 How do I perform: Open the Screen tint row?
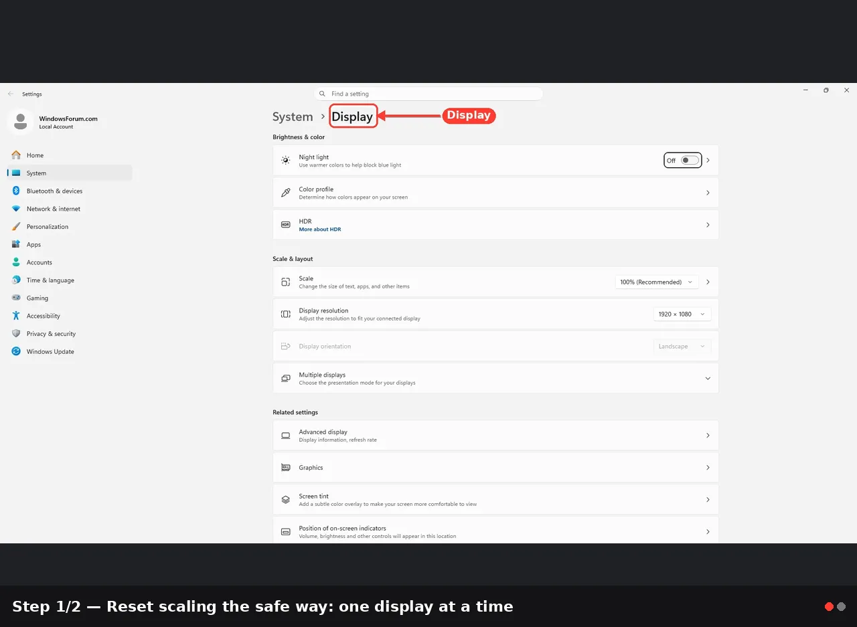tap(495, 500)
